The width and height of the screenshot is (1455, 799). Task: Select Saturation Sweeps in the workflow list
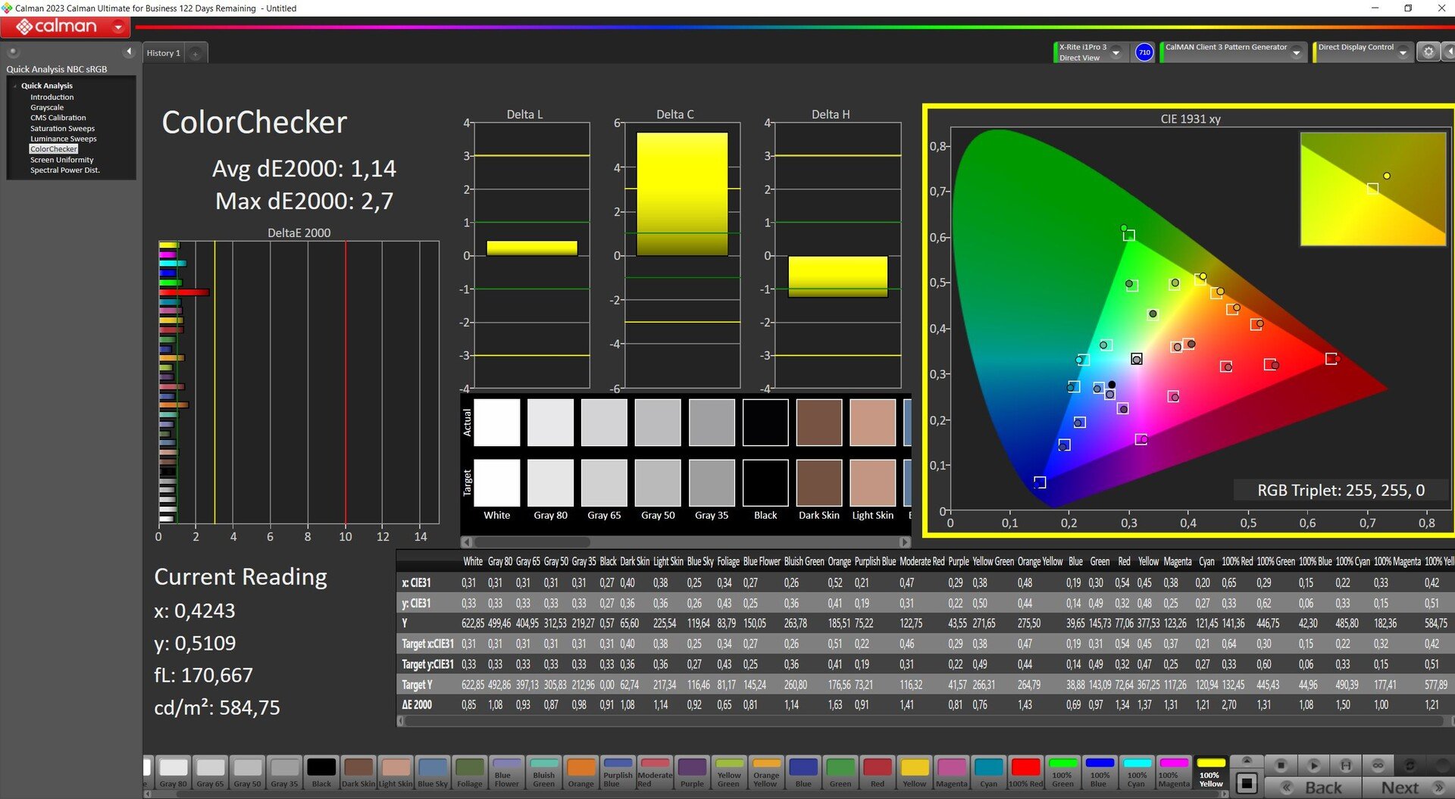point(62,128)
